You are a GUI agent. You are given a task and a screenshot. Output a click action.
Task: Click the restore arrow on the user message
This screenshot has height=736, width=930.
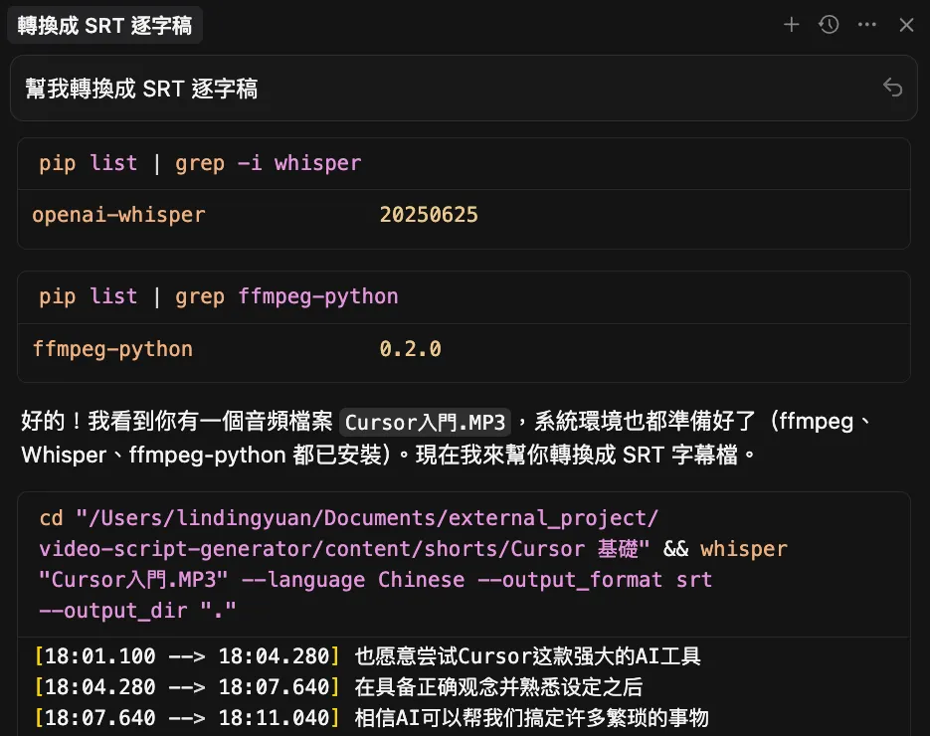[x=892, y=88]
